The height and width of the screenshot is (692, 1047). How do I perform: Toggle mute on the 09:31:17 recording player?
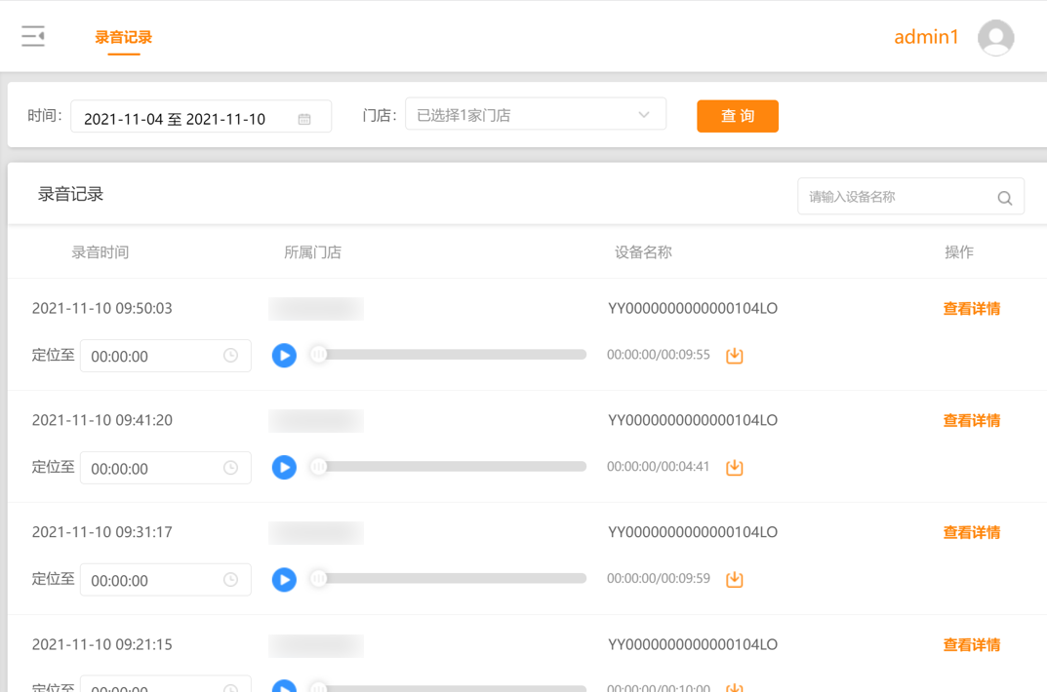(319, 579)
